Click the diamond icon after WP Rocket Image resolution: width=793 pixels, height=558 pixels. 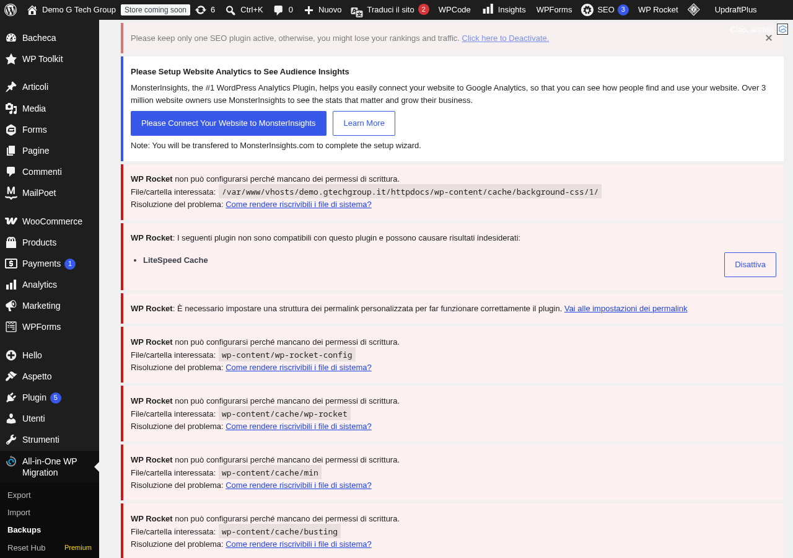click(x=694, y=9)
